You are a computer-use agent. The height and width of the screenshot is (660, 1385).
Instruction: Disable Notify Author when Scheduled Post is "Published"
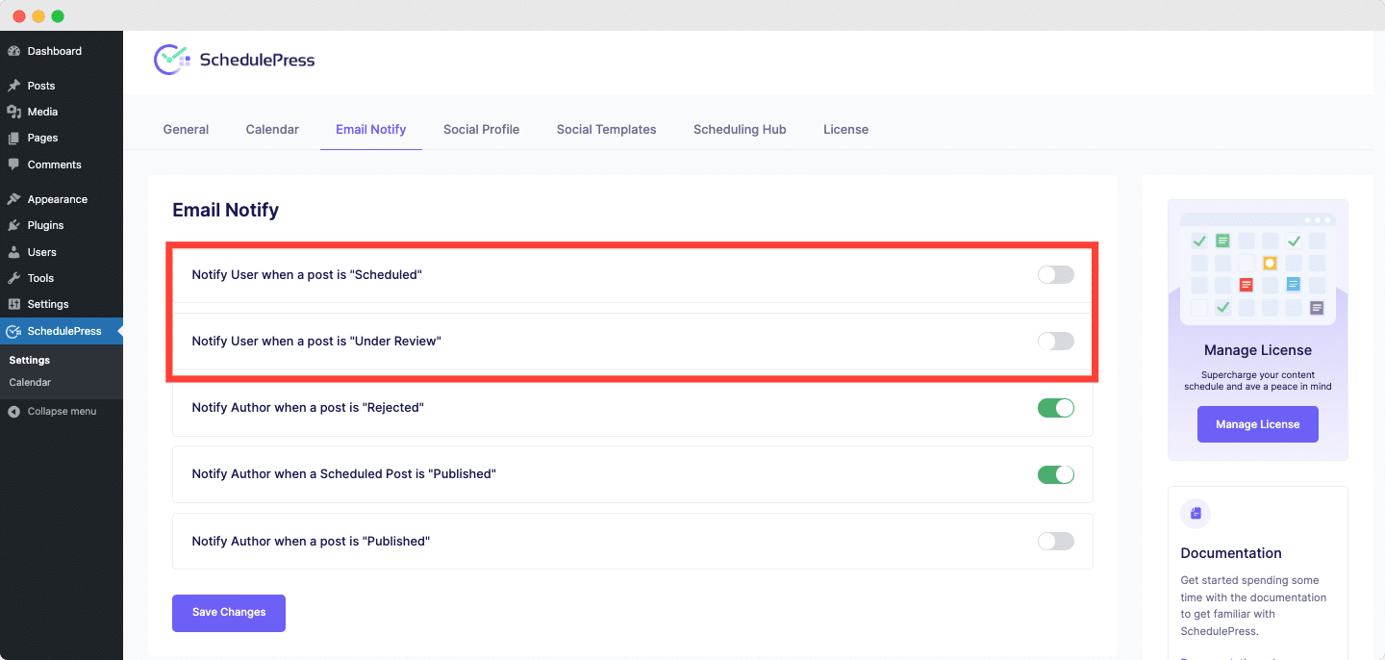coord(1055,474)
